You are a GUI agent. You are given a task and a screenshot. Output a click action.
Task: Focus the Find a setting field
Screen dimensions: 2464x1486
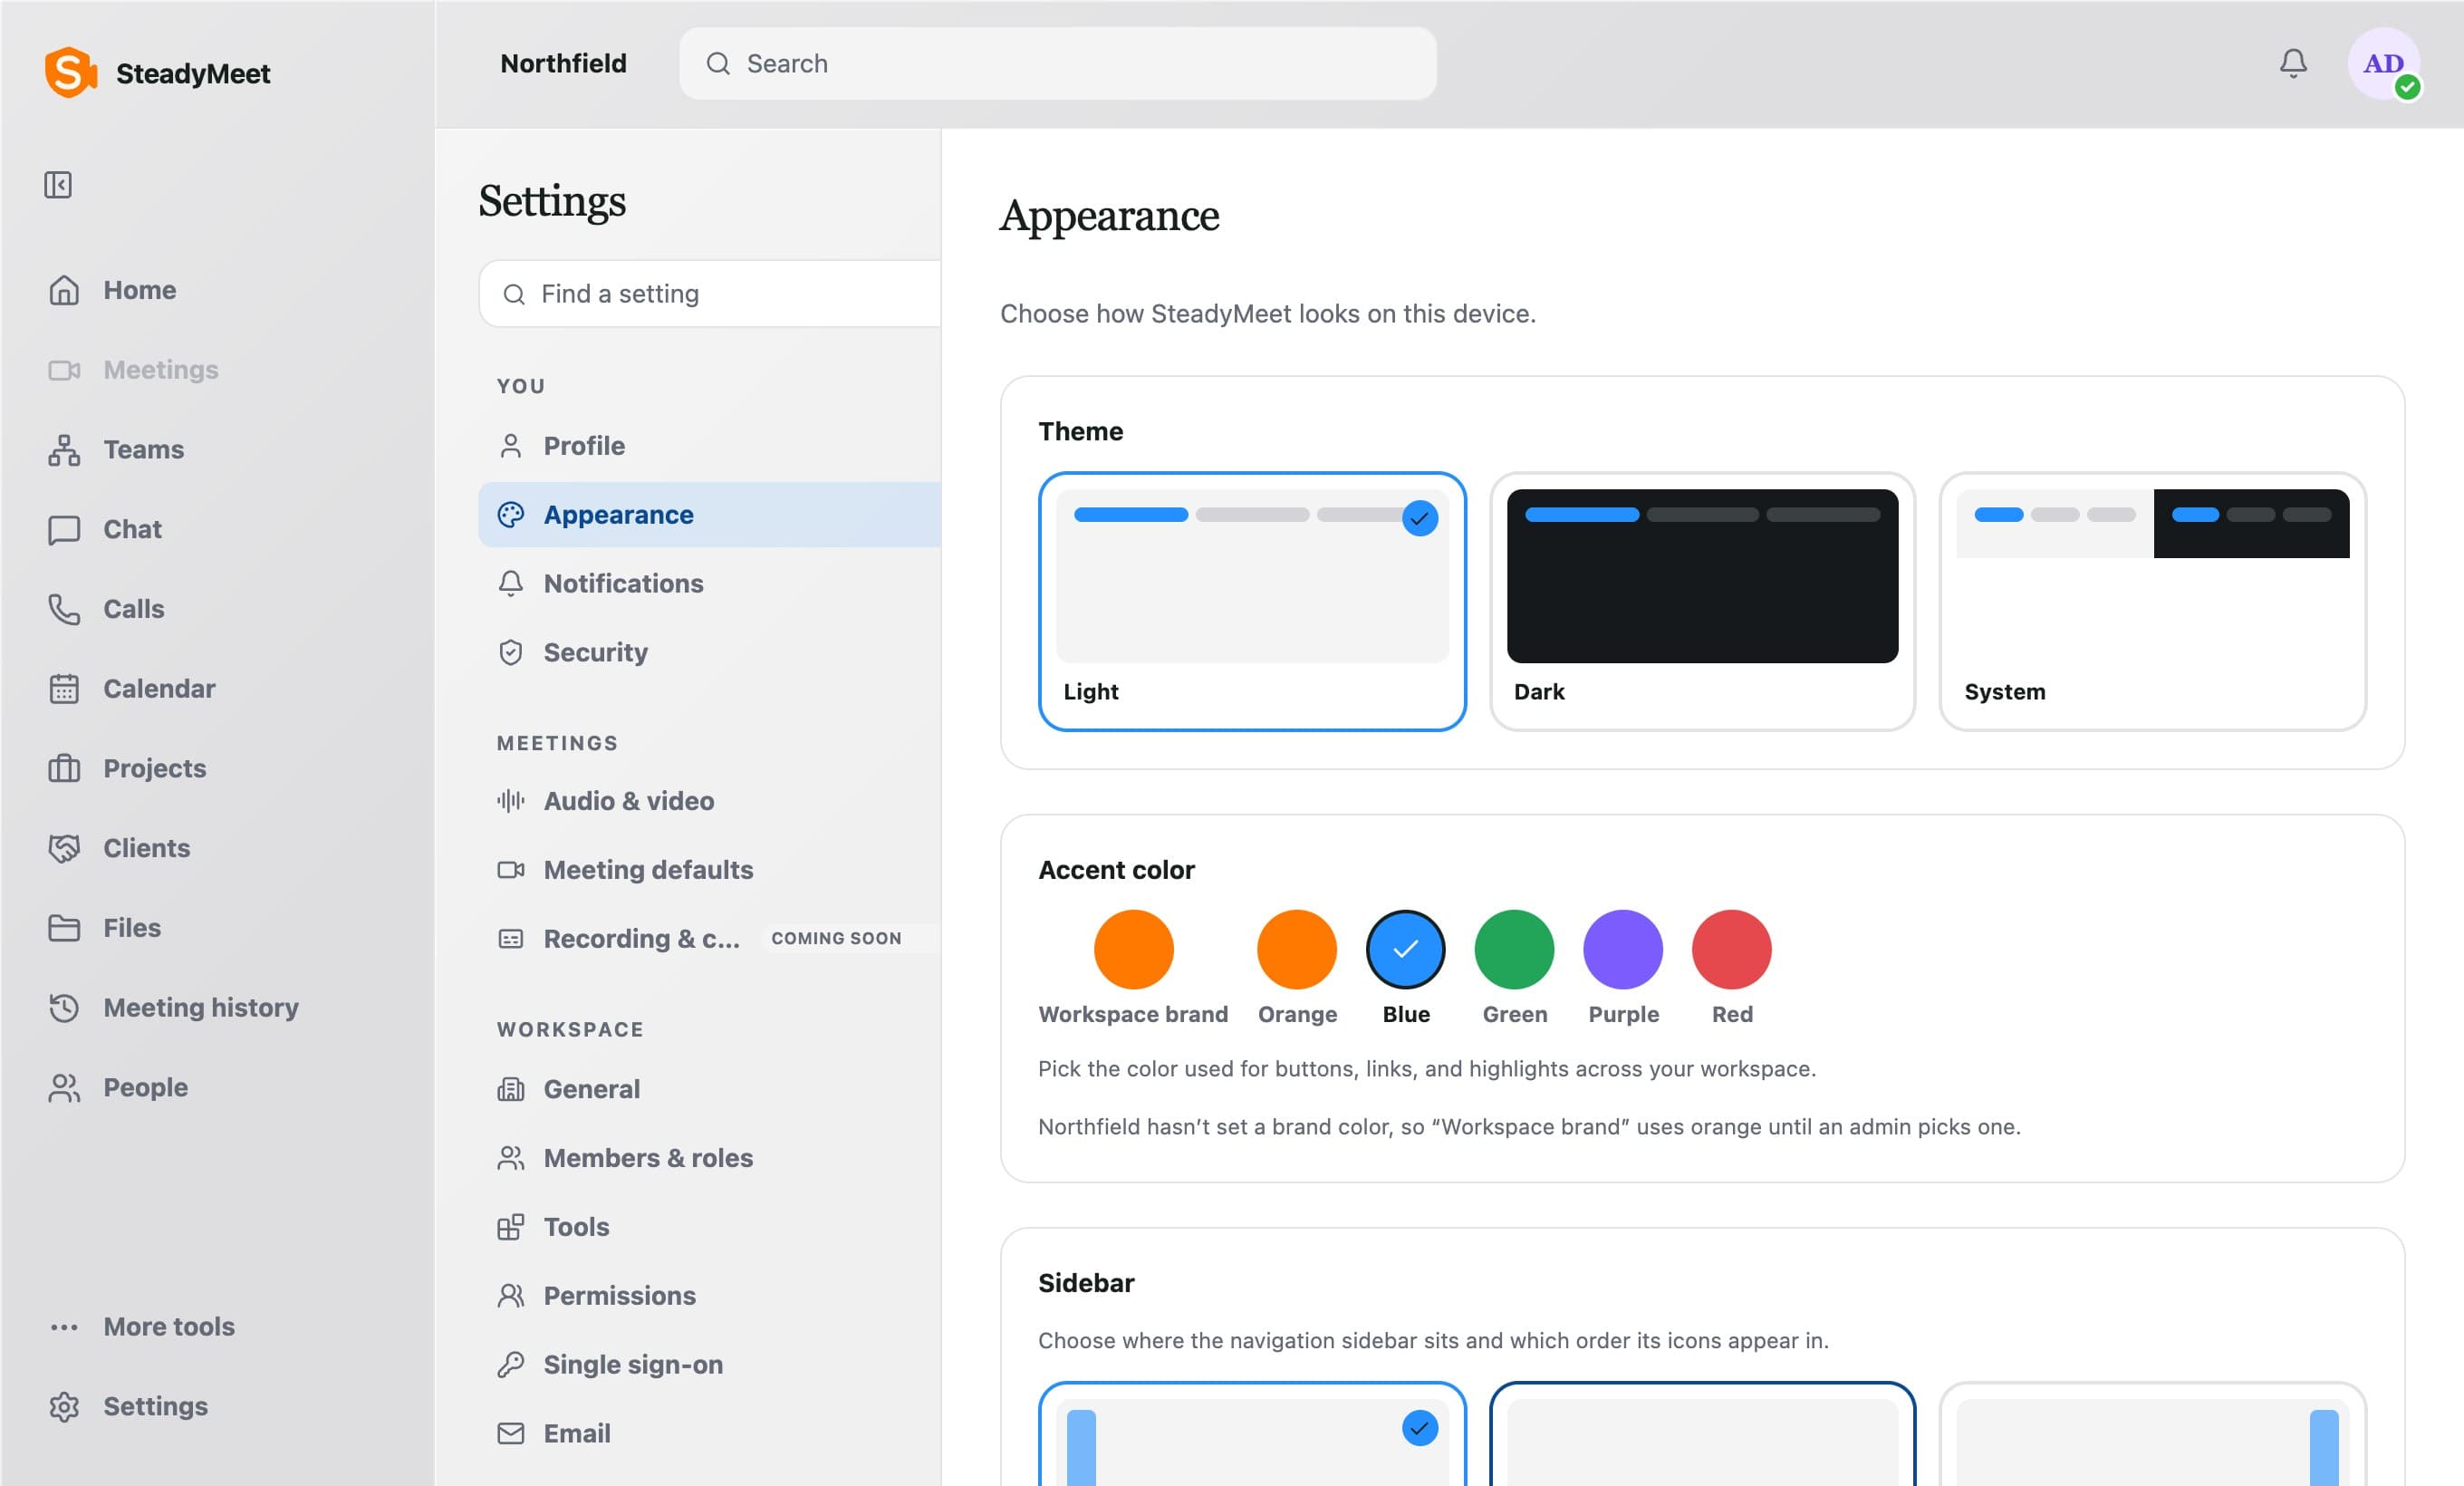[x=710, y=294]
